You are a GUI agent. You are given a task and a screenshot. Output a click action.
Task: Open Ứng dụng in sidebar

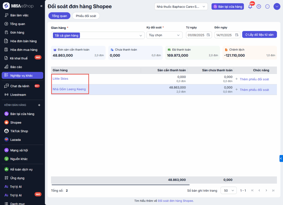click(x=22, y=178)
